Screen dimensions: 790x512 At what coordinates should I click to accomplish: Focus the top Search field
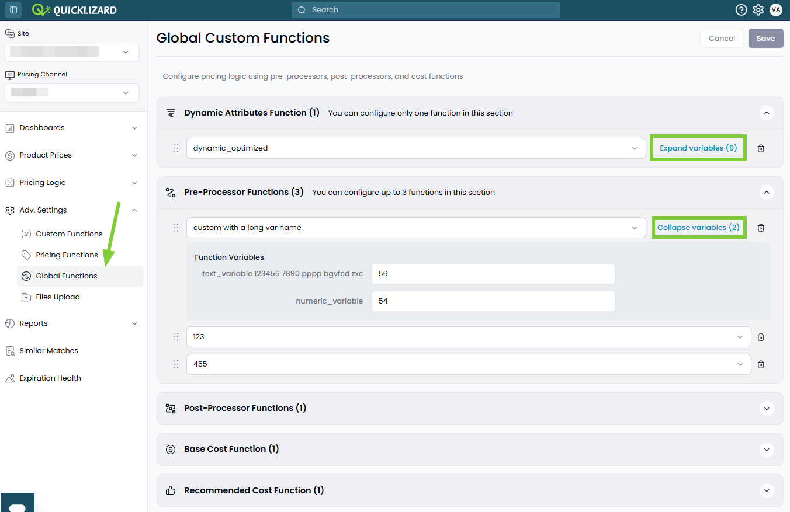click(425, 10)
